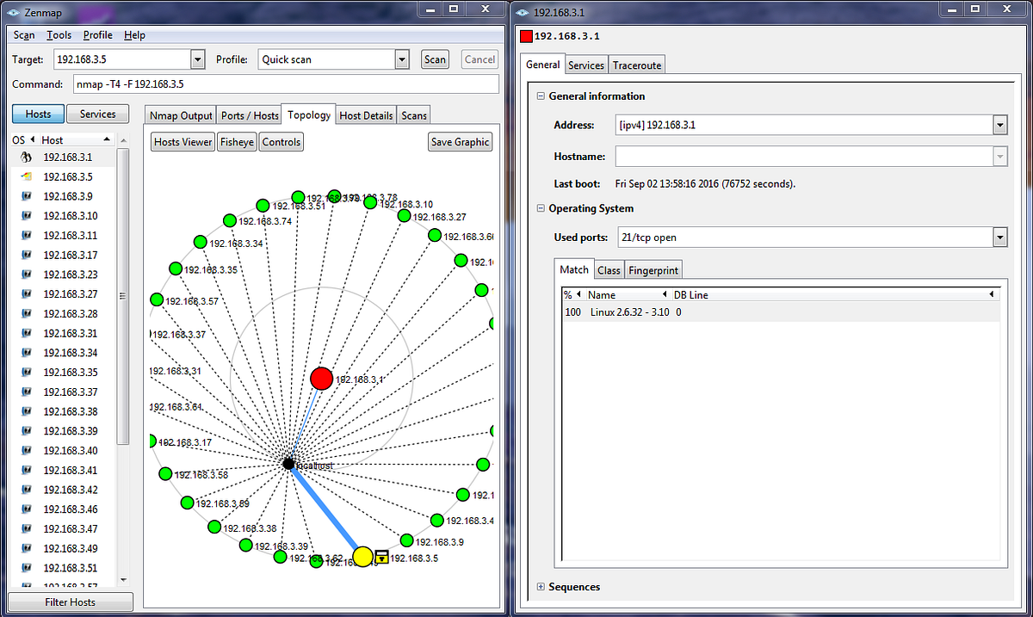
Task: Select the Hosts toggle button
Action: point(38,114)
